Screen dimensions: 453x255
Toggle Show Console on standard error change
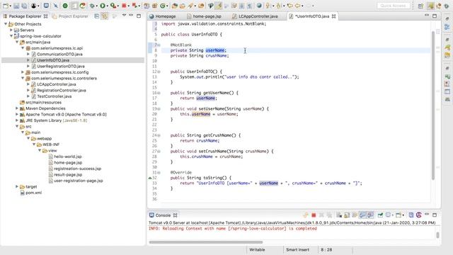(370, 215)
